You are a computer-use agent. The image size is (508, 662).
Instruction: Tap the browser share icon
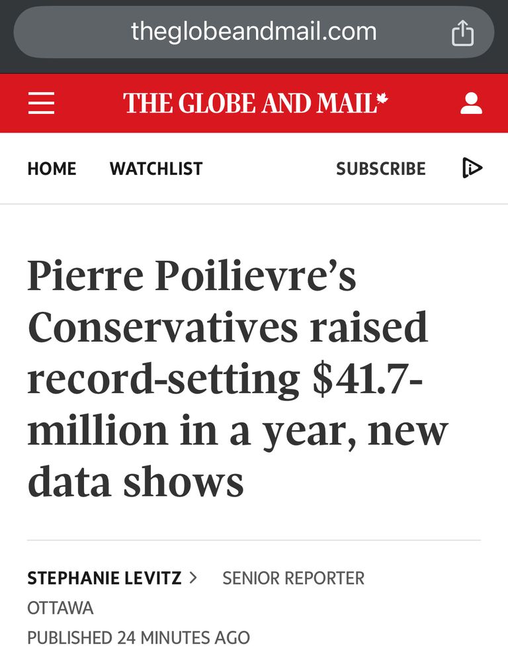(463, 32)
